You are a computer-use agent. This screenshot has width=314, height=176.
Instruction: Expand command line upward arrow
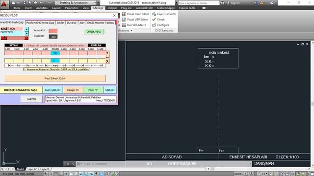(x=250, y=164)
